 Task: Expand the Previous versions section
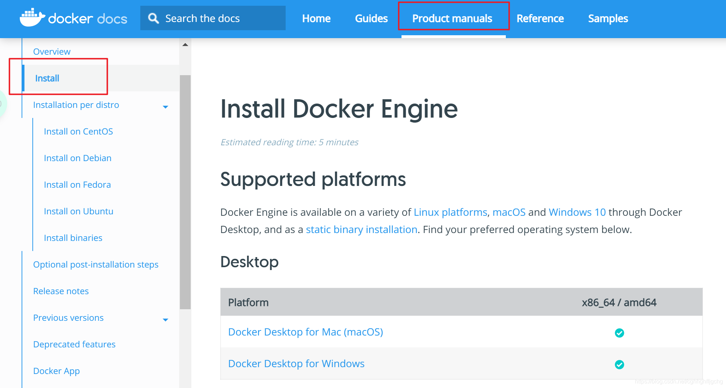(x=165, y=320)
